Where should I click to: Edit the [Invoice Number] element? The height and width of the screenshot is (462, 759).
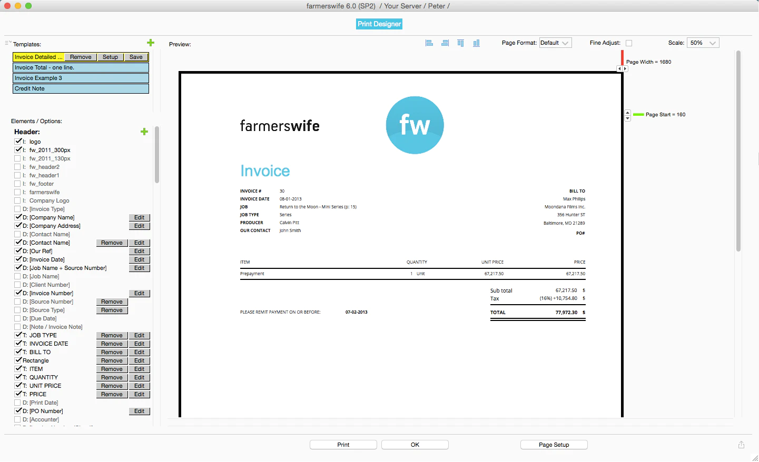click(140, 293)
